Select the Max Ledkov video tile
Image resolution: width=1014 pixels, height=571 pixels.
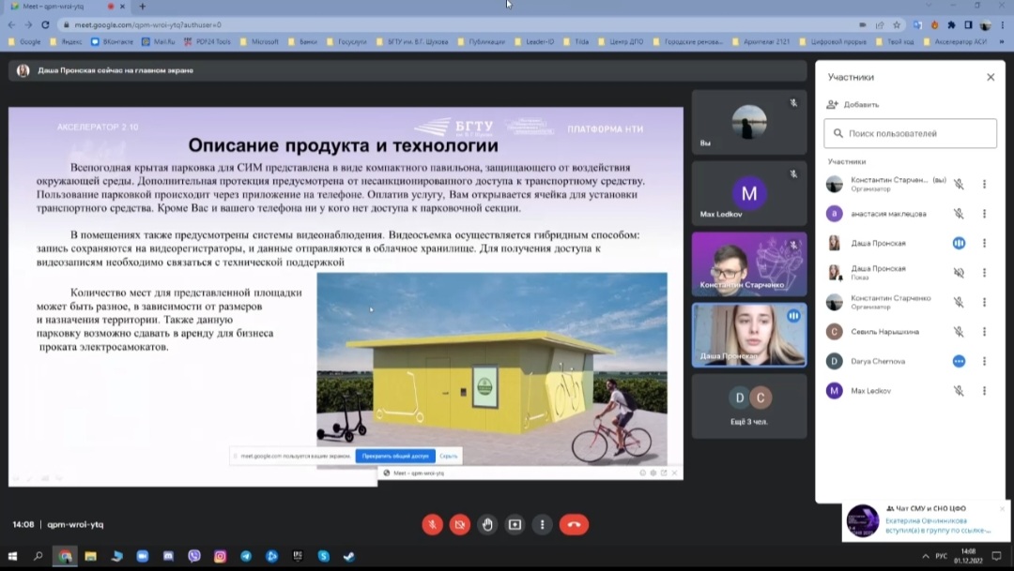pos(749,193)
